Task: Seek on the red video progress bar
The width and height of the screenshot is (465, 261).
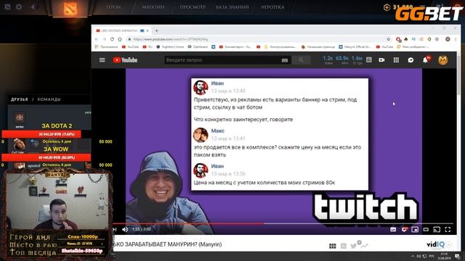Action: pos(283,223)
